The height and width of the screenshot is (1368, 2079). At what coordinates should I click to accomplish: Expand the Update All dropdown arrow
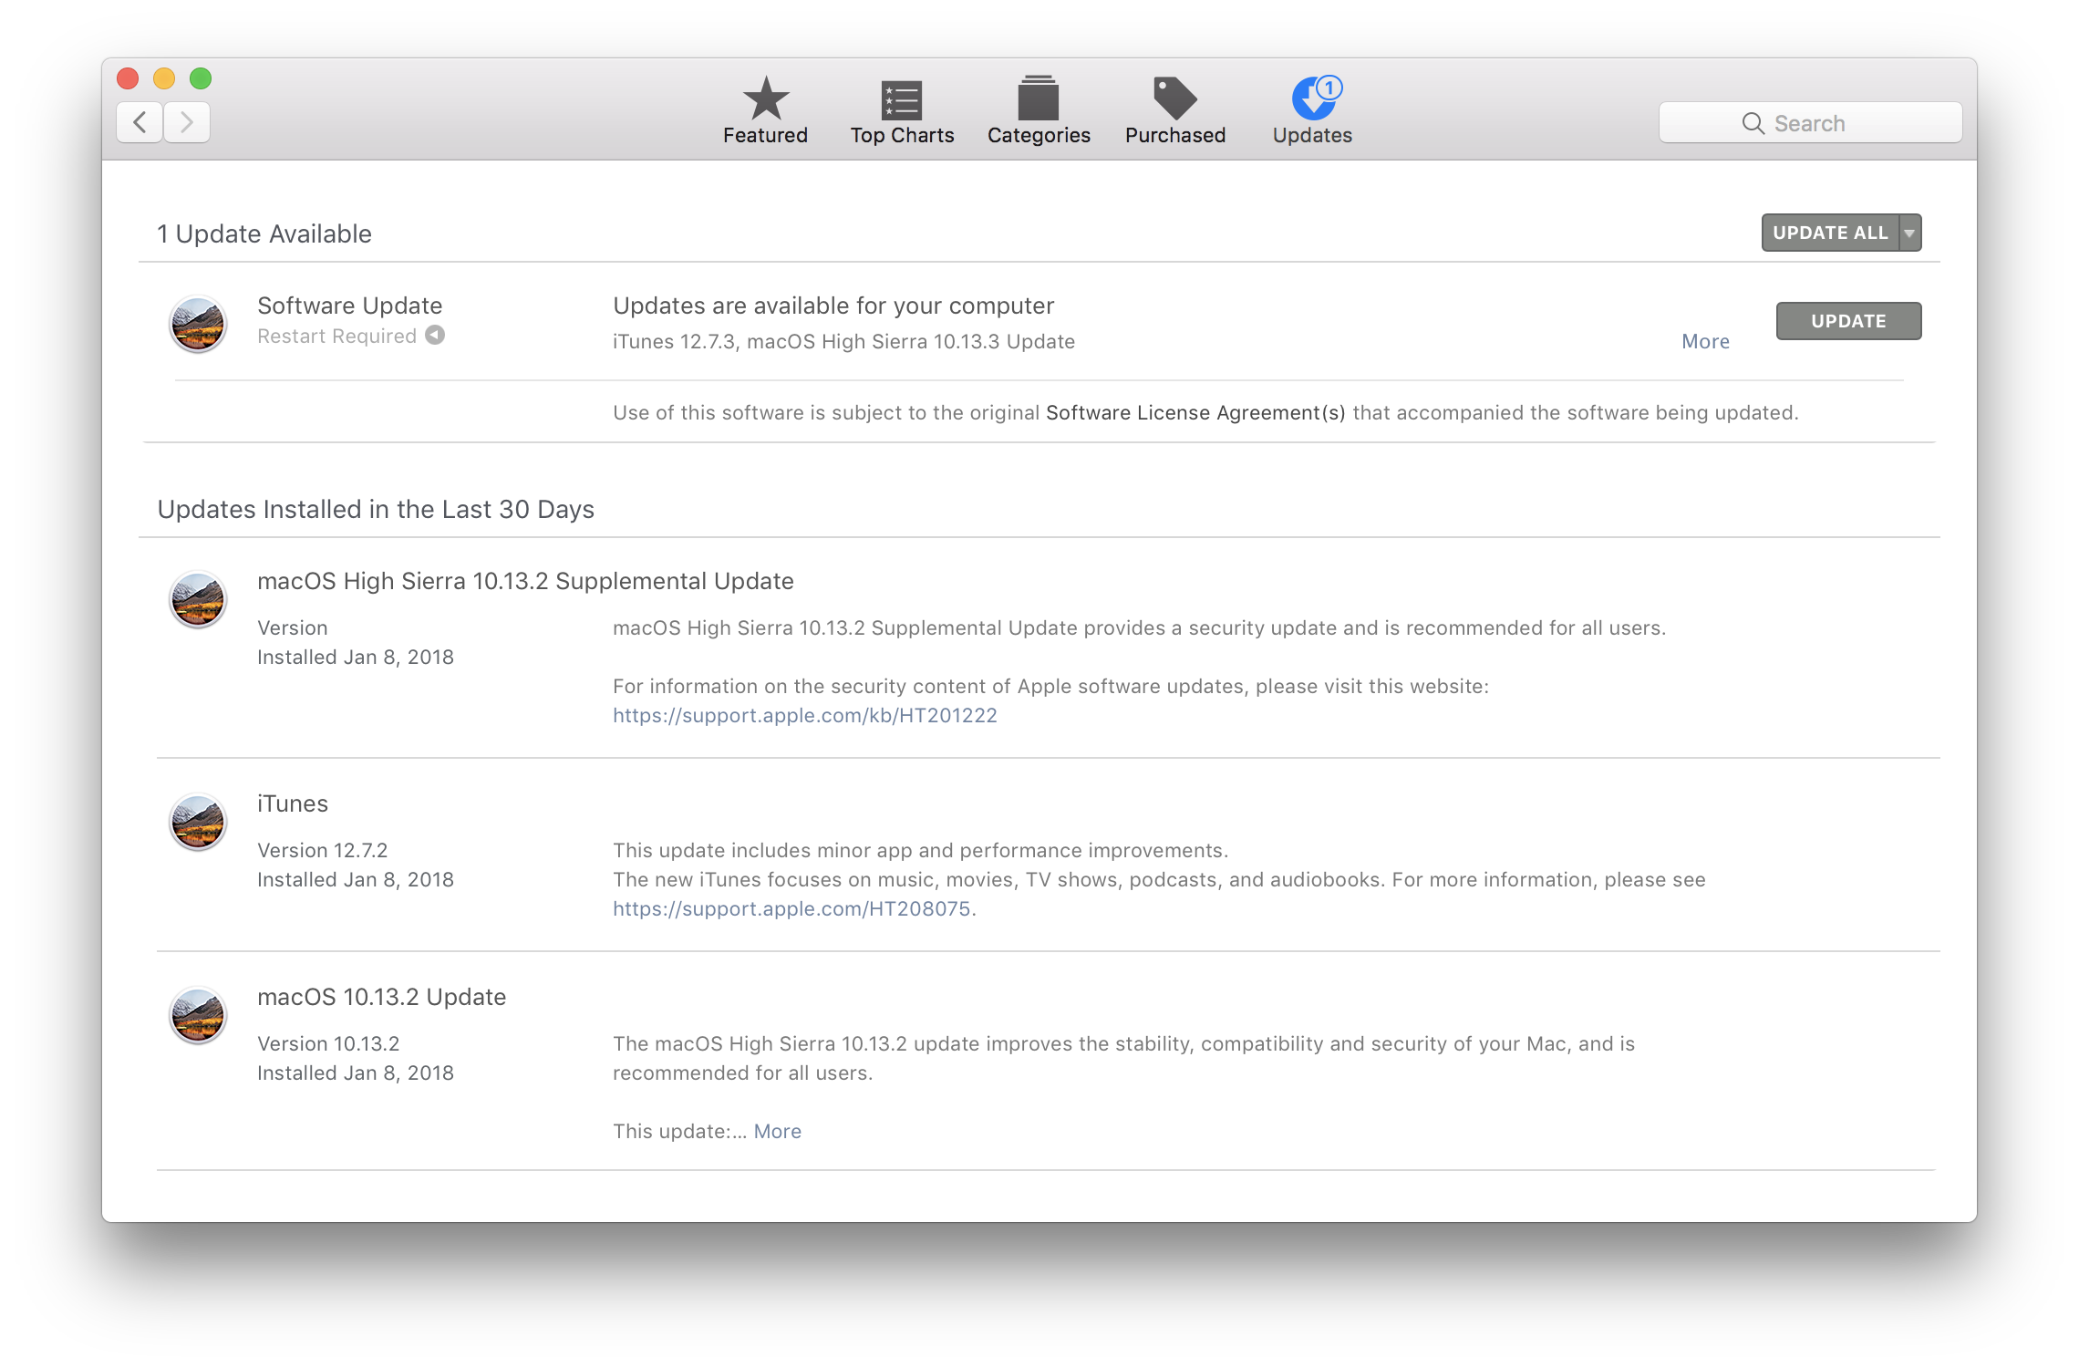pyautogui.click(x=1909, y=233)
